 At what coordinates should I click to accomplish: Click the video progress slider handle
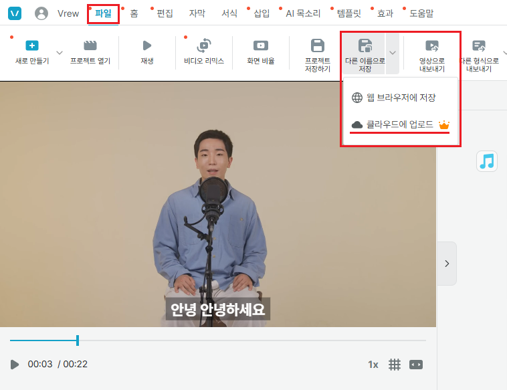point(78,340)
